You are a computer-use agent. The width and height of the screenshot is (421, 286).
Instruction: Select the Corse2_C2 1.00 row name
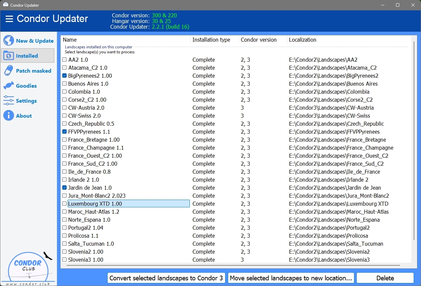tap(87, 100)
